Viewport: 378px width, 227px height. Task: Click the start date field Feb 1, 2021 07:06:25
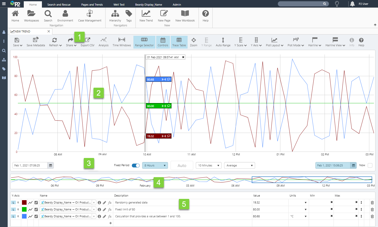pos(30,165)
